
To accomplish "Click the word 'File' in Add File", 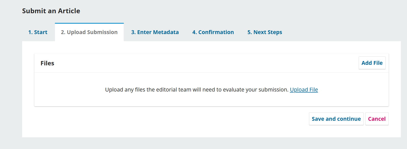I will tap(378, 63).
